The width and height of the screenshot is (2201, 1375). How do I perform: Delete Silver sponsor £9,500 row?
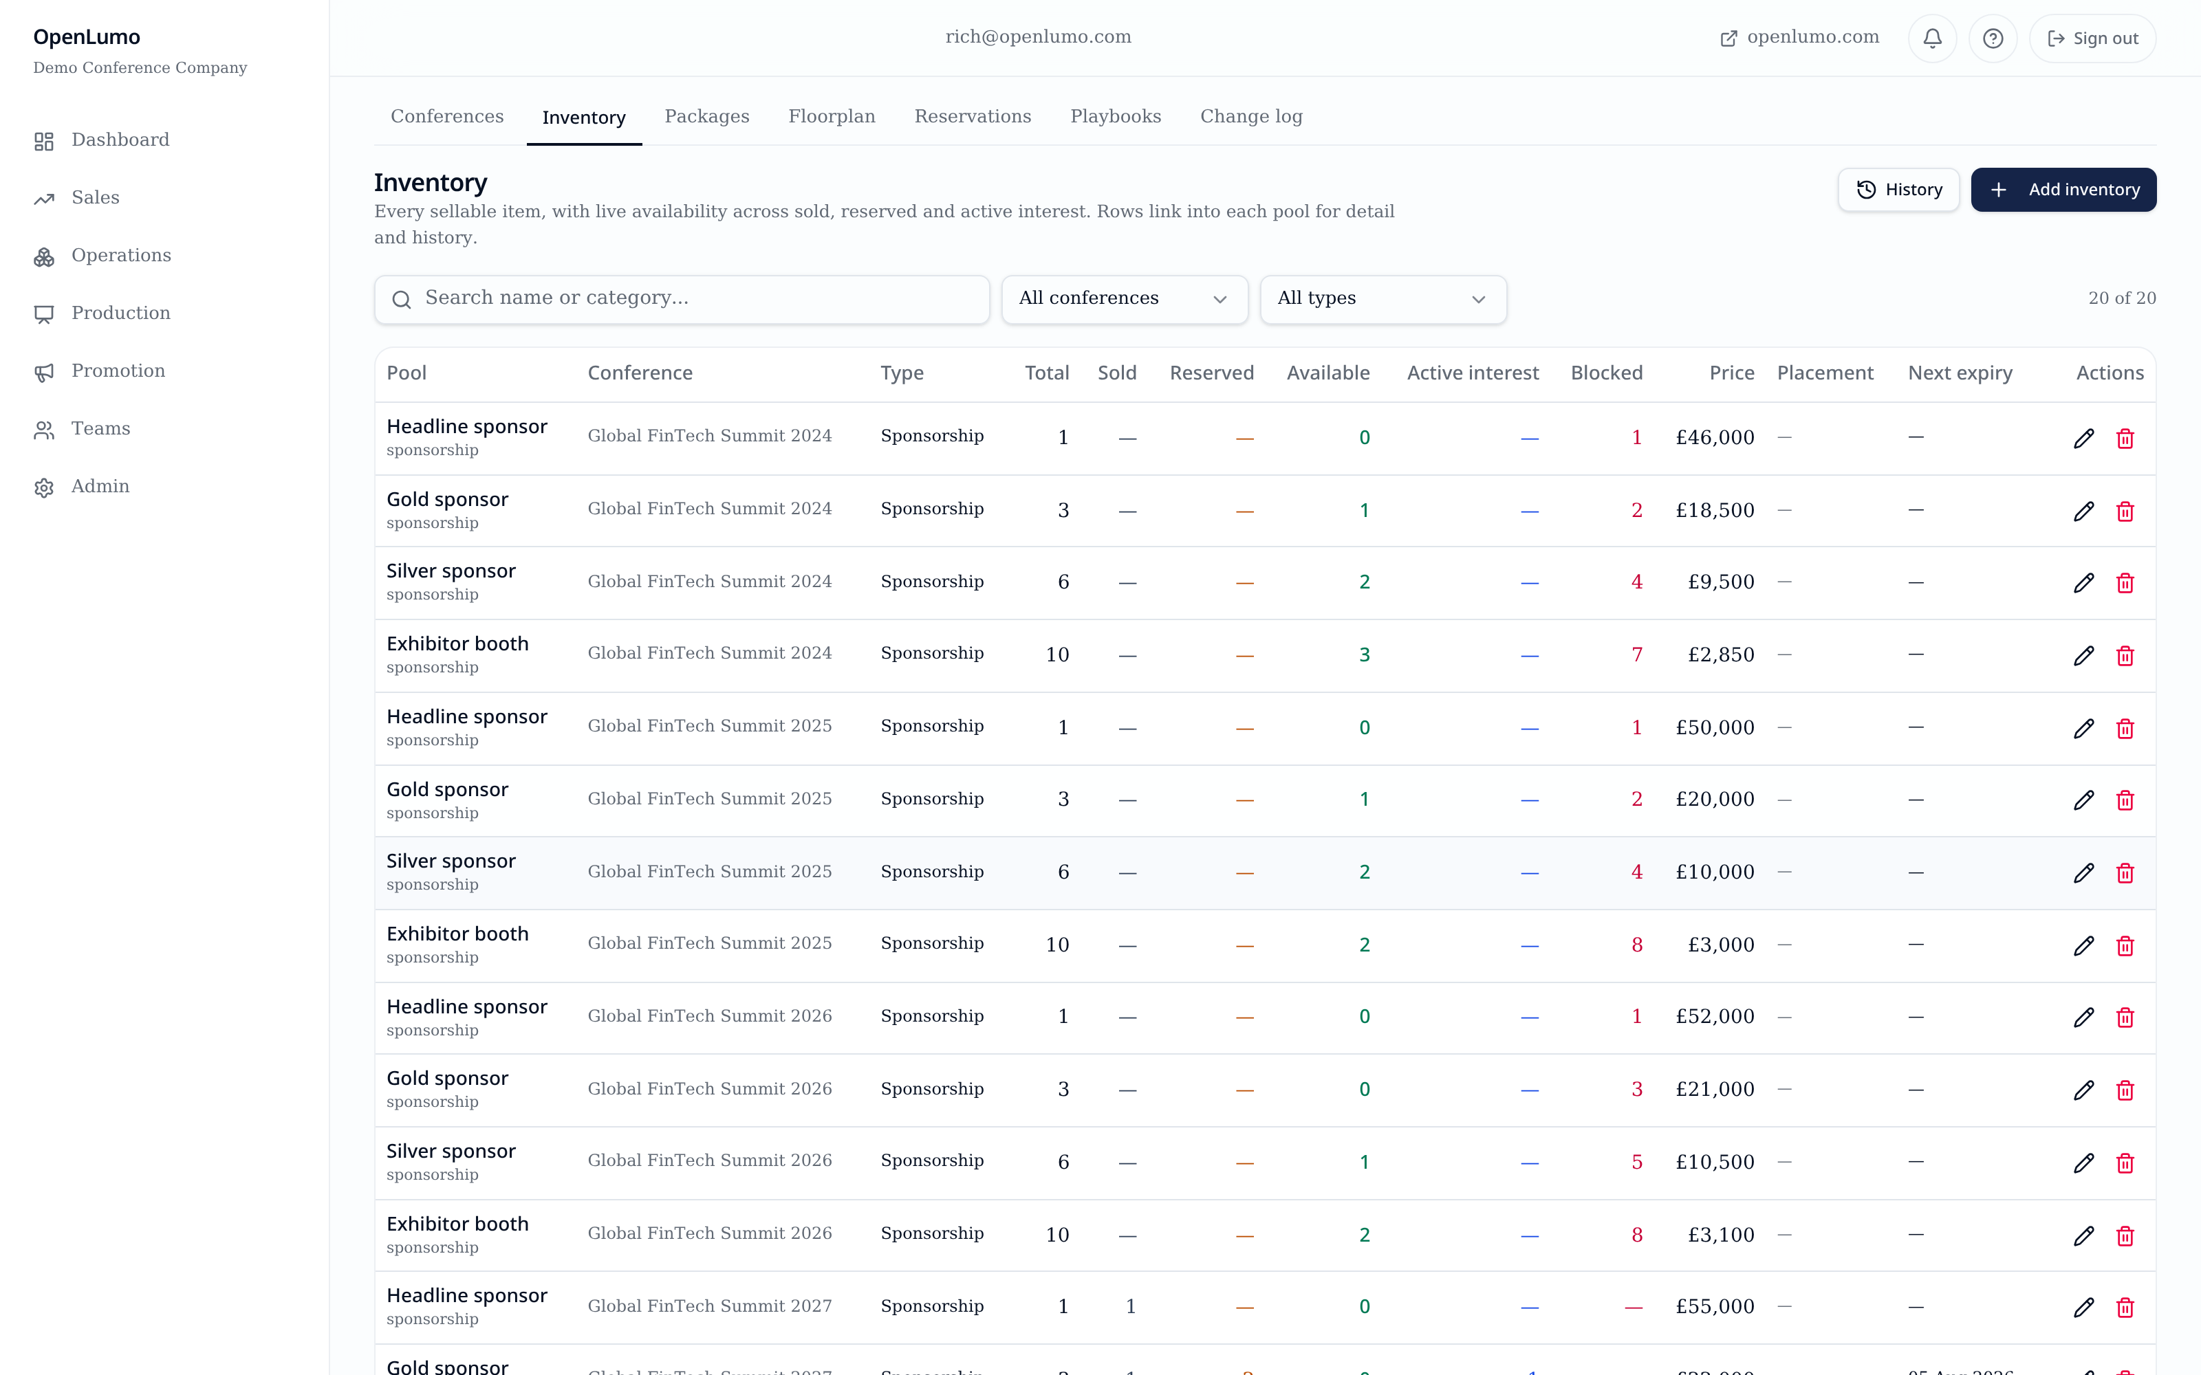(x=2125, y=583)
